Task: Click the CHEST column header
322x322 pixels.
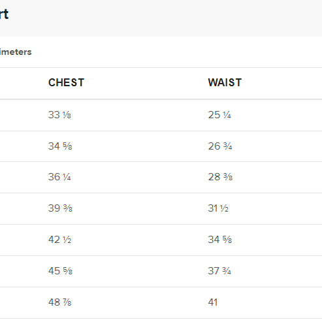Action: tap(66, 82)
